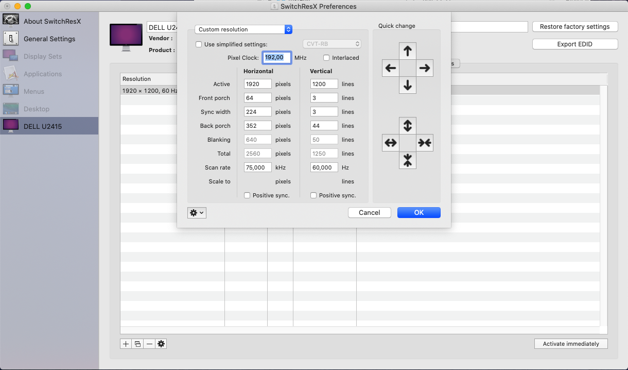628x370 pixels.
Task: Click the horizontal Blanking 640 field
Action: coord(257,140)
